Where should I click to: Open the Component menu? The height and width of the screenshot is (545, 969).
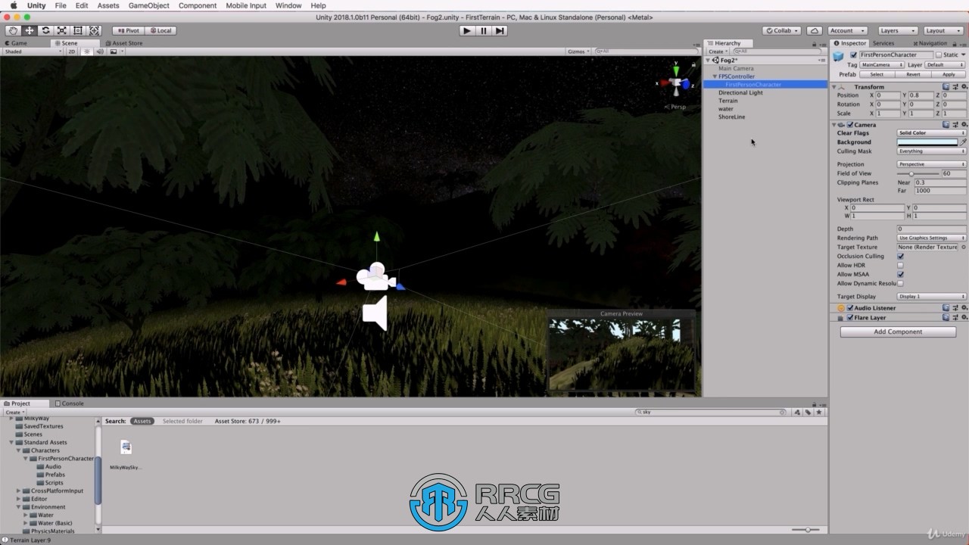pyautogui.click(x=198, y=5)
